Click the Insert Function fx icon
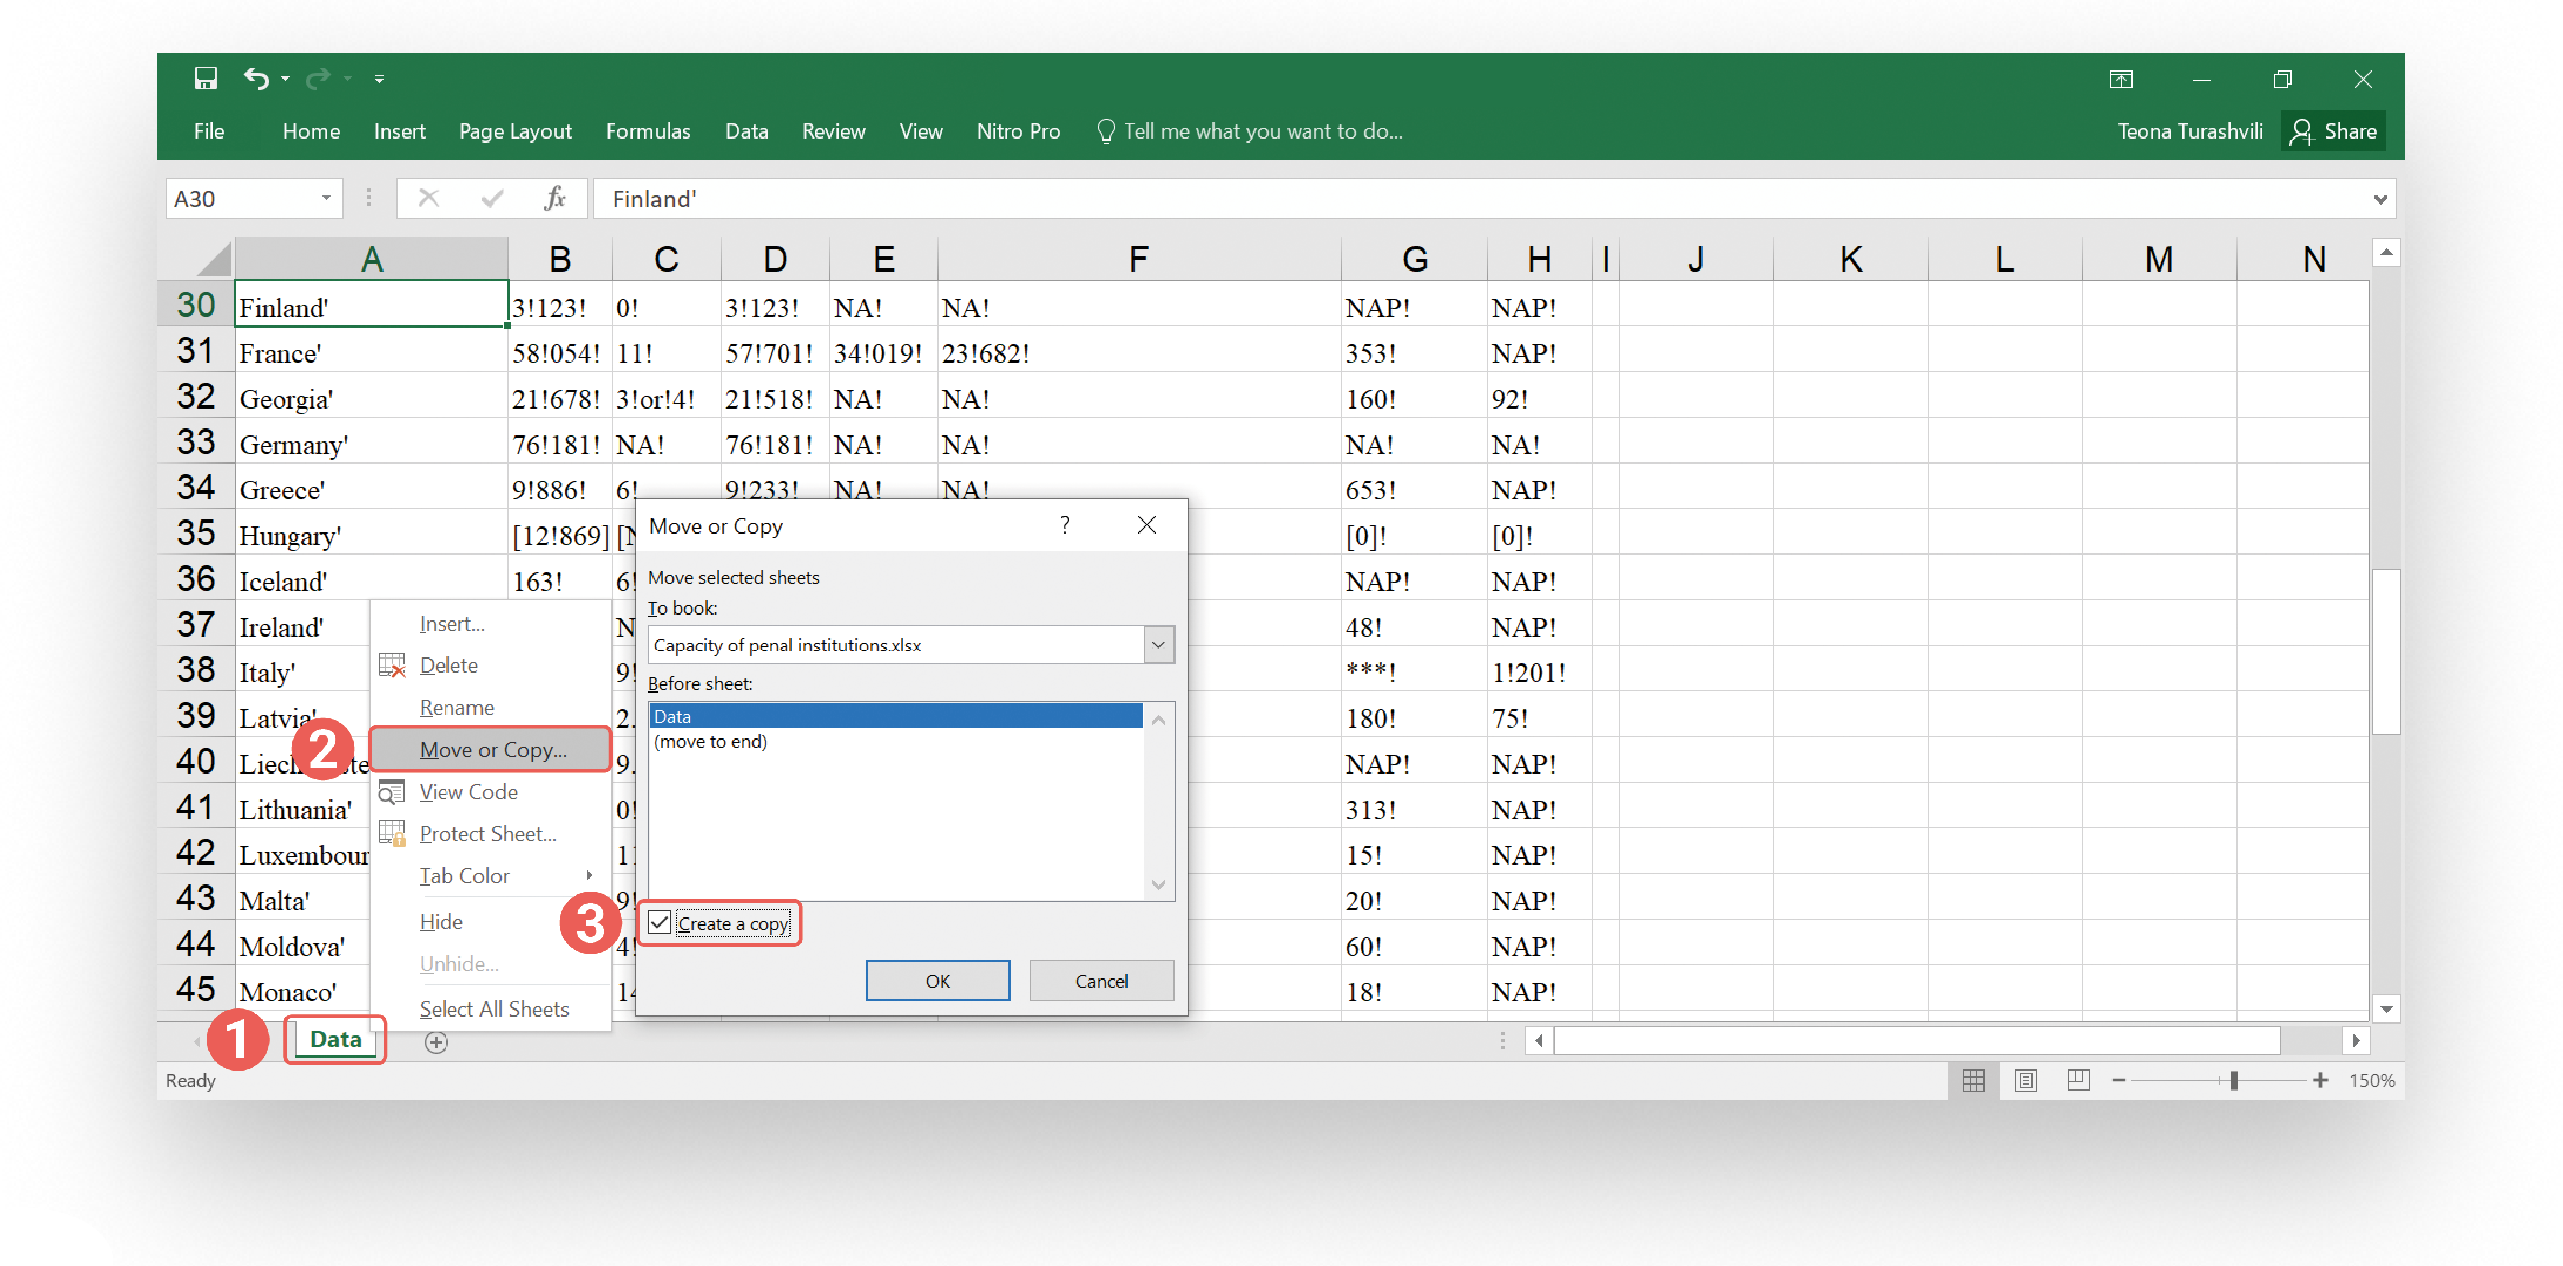This screenshot has width=2563, height=1266. click(554, 199)
